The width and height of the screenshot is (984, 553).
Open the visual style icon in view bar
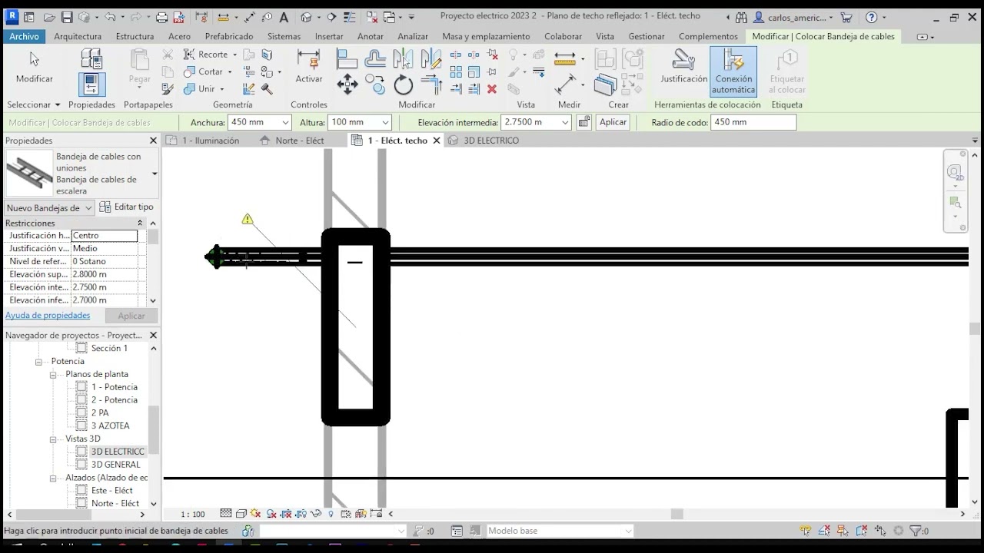[241, 514]
